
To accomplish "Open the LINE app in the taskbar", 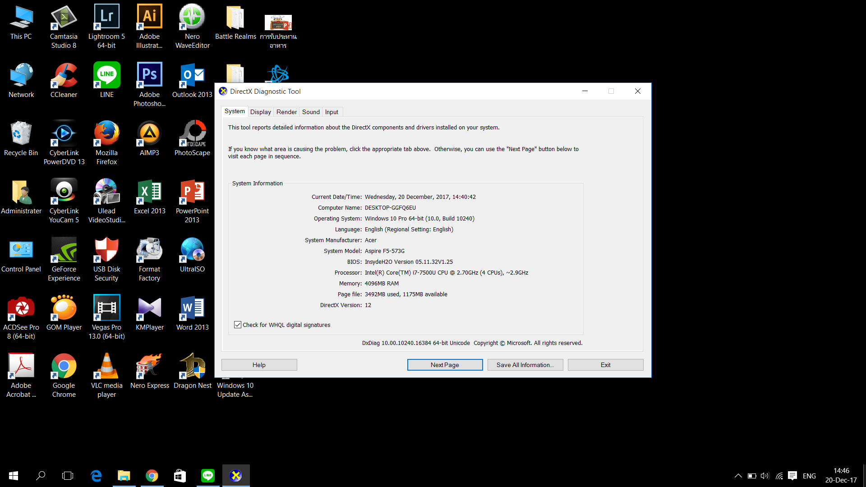I will pyautogui.click(x=207, y=476).
